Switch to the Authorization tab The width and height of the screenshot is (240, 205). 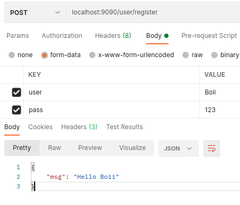click(x=62, y=36)
